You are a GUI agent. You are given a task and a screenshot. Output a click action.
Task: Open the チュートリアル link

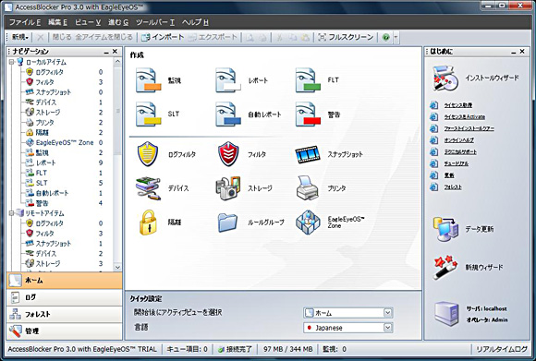coord(457,164)
